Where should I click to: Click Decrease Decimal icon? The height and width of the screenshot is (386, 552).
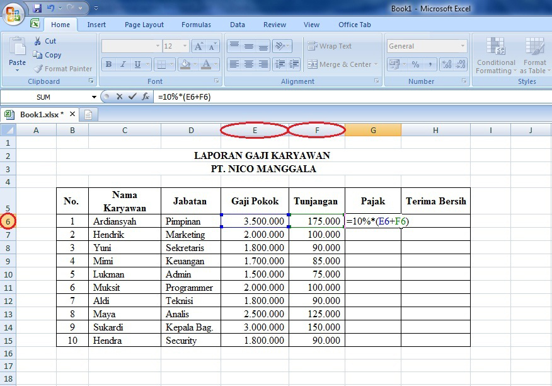[461, 64]
